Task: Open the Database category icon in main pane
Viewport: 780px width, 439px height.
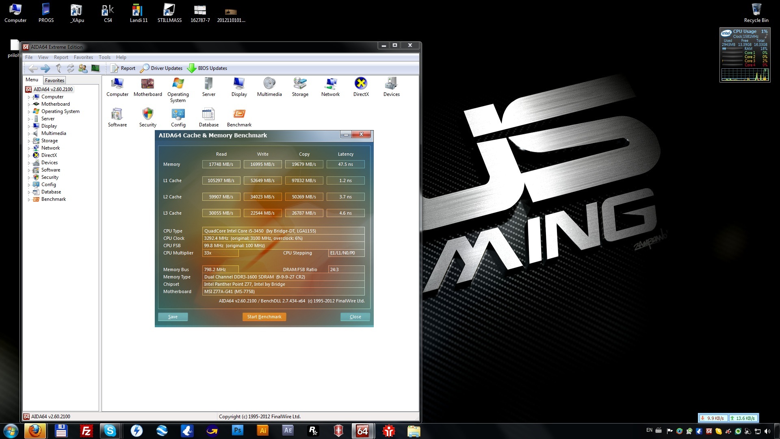Action: (208, 117)
